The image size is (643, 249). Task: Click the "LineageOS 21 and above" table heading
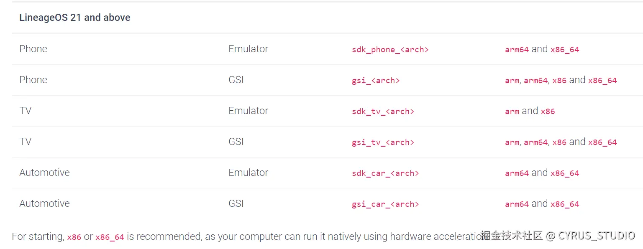pos(75,18)
